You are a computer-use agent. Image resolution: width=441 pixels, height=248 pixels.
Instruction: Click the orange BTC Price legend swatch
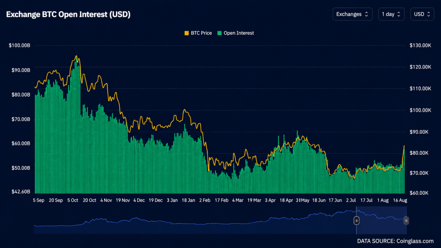tap(187, 33)
